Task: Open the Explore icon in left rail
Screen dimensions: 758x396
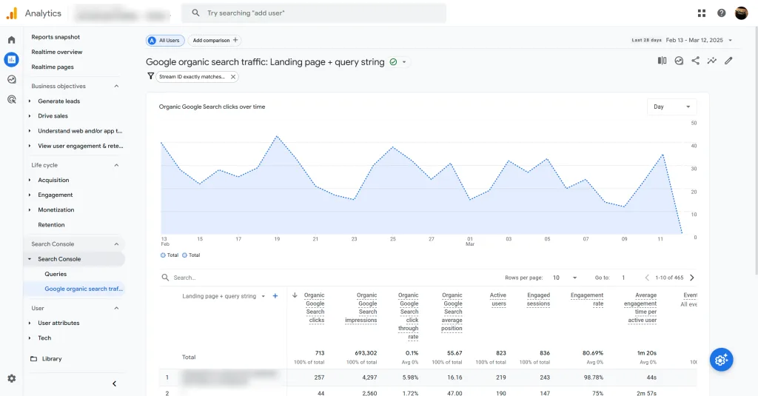Action: tap(12, 79)
